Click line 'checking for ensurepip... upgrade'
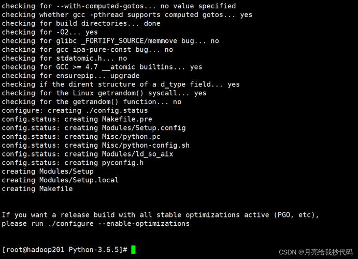 [x=70, y=76]
